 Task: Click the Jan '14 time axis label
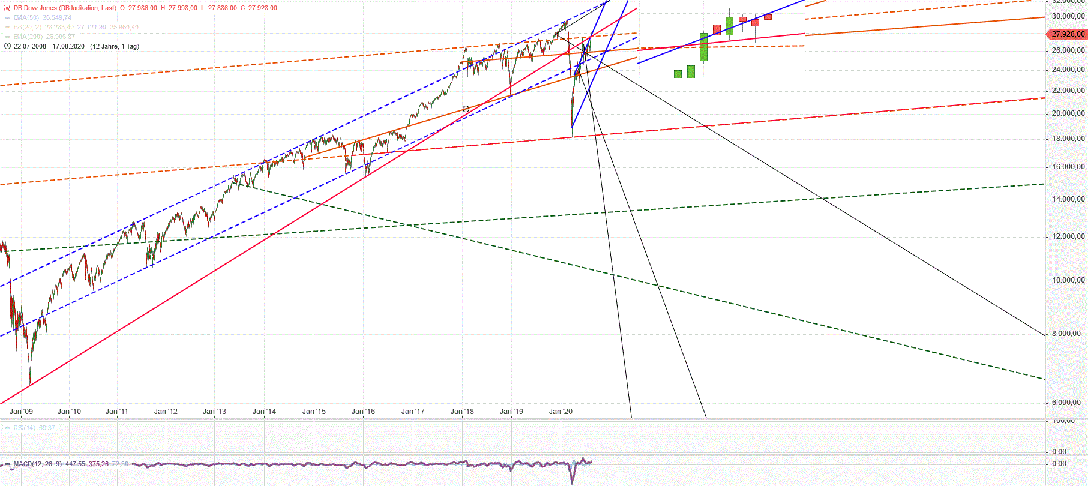pyautogui.click(x=264, y=412)
